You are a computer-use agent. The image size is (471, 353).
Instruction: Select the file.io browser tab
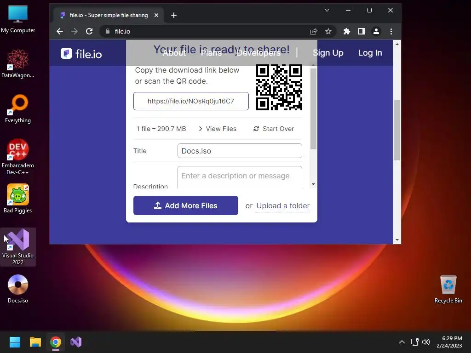tap(108, 15)
